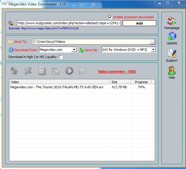Sort by the Video column header
The height and width of the screenshot is (169, 186).
point(59,82)
